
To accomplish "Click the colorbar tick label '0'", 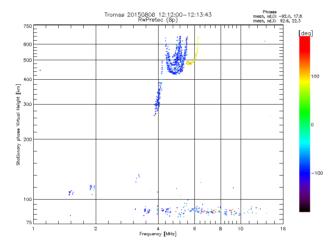I will 312,124.
